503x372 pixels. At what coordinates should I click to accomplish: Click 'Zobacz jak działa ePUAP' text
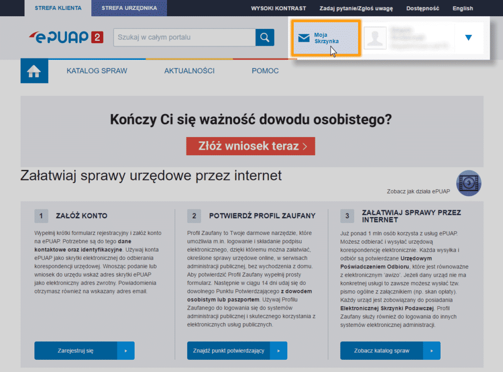(x=419, y=192)
